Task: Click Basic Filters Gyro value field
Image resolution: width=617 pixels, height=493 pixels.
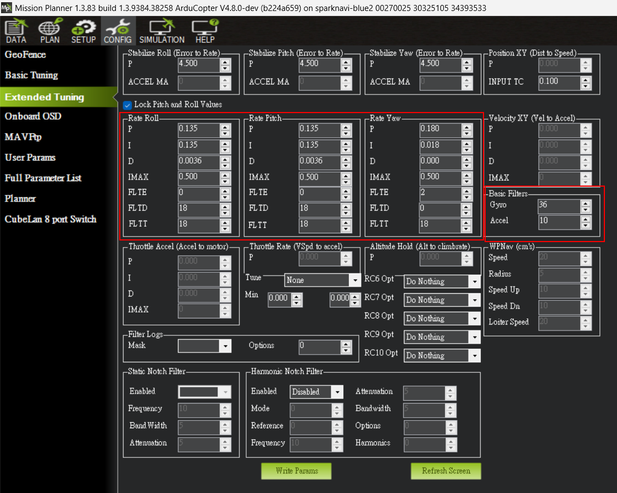Action: coord(559,206)
